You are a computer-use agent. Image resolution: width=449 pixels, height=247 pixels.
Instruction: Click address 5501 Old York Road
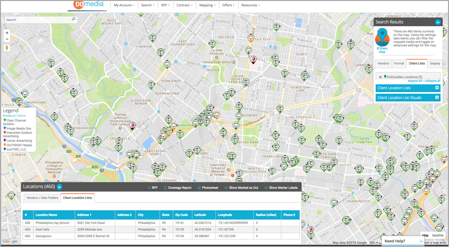pos(91,223)
